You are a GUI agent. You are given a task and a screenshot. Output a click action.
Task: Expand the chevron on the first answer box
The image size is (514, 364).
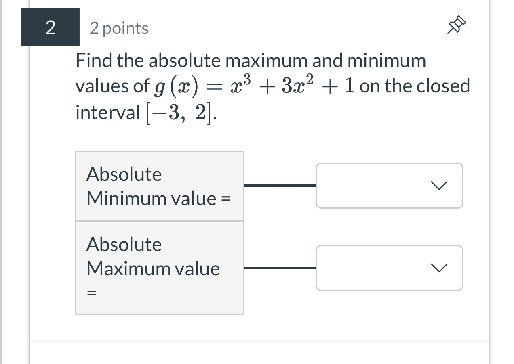point(440,186)
